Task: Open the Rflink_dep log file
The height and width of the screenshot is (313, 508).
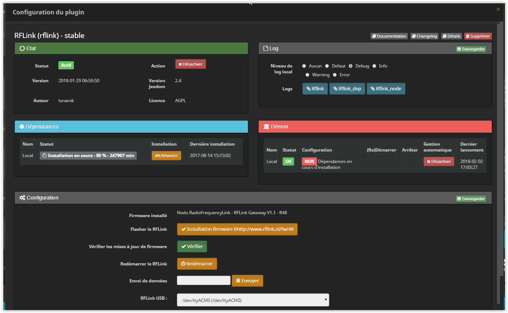Action: [x=347, y=89]
